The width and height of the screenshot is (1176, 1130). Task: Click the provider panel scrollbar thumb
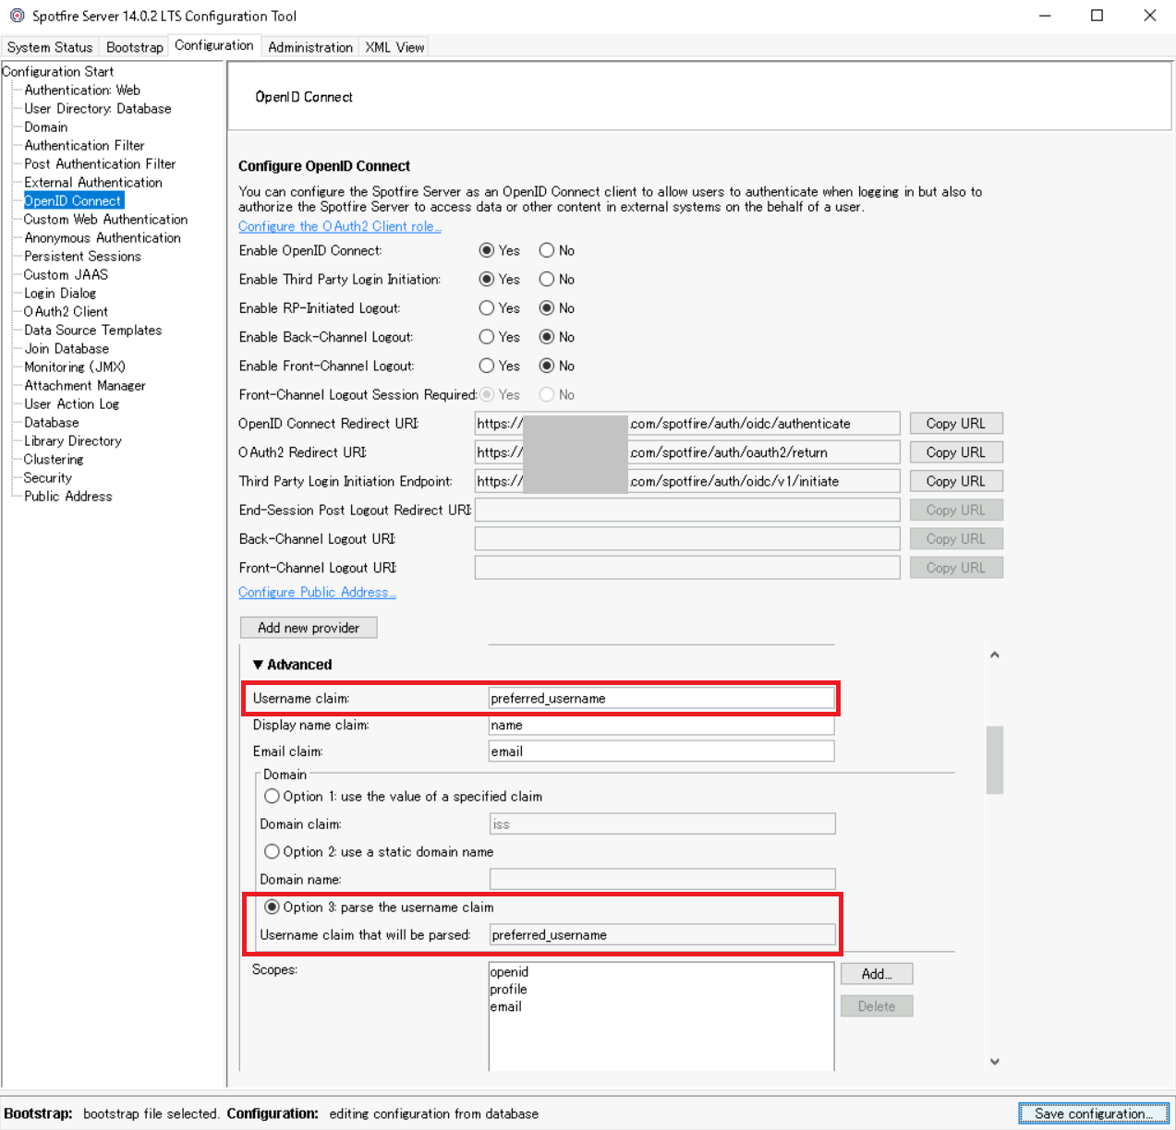[x=995, y=760]
